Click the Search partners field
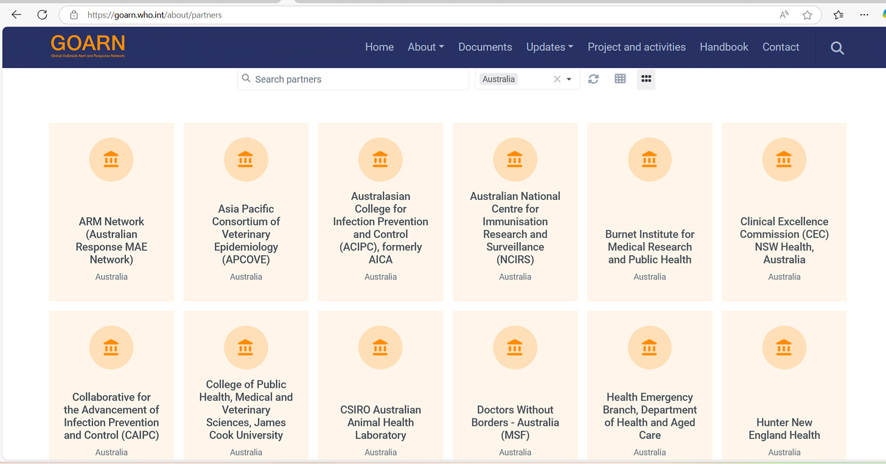Viewport: 886px width, 464px height. pyautogui.click(x=353, y=79)
